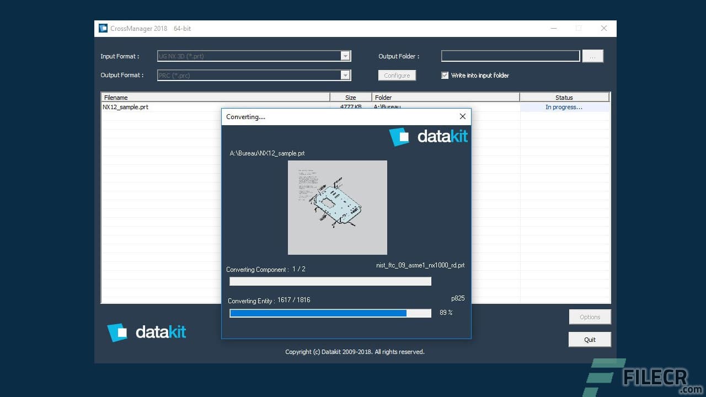Click the Quit button
Screen dimensions: 706x397
click(590, 339)
